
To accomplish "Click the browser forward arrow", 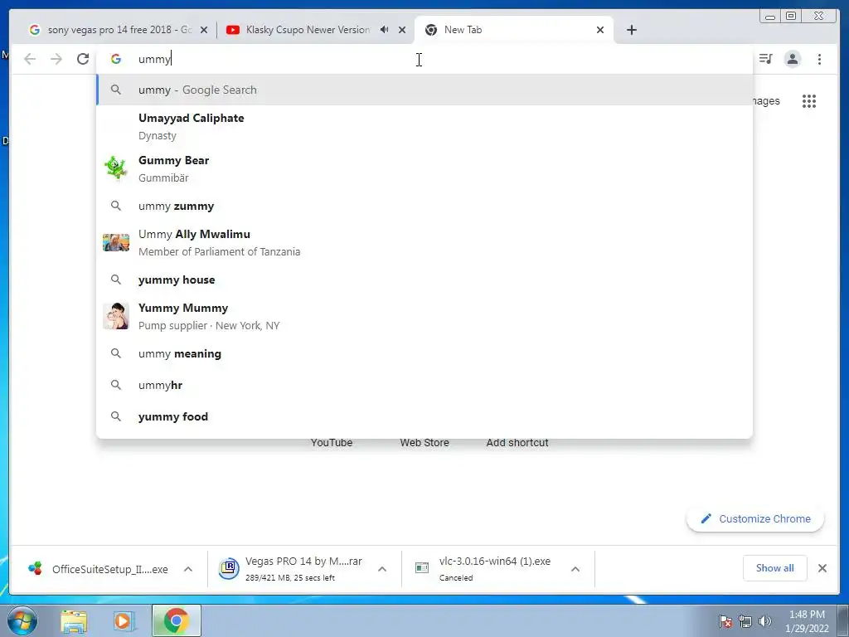I will click(x=56, y=59).
